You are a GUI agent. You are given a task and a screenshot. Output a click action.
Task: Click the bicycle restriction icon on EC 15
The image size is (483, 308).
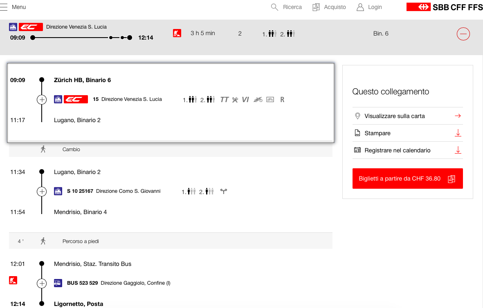(x=258, y=99)
